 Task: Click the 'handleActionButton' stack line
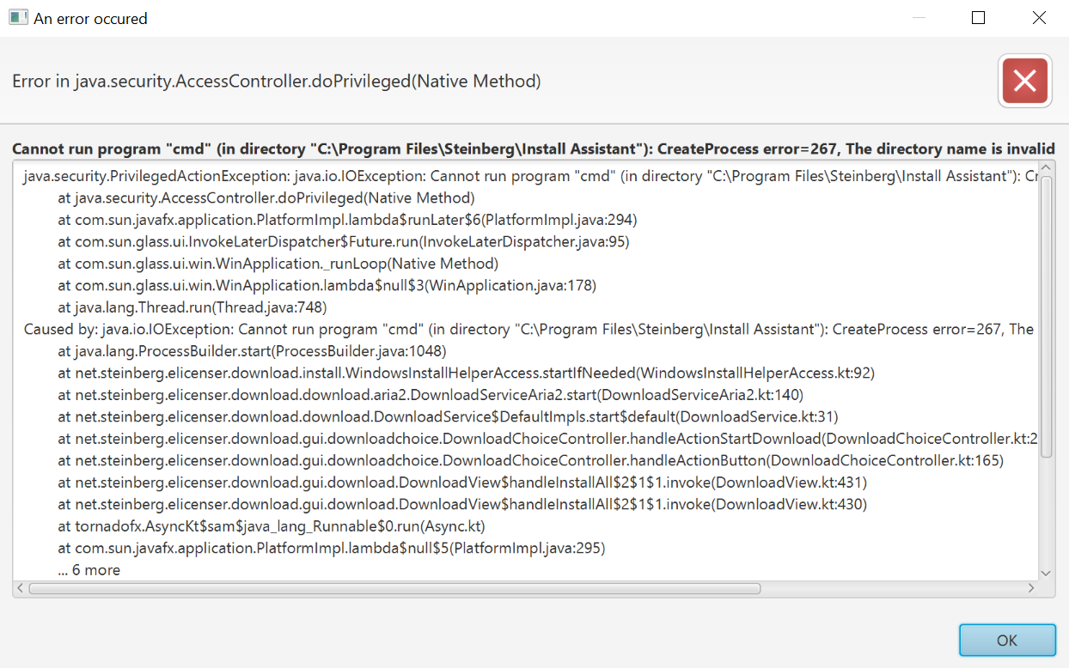point(530,460)
